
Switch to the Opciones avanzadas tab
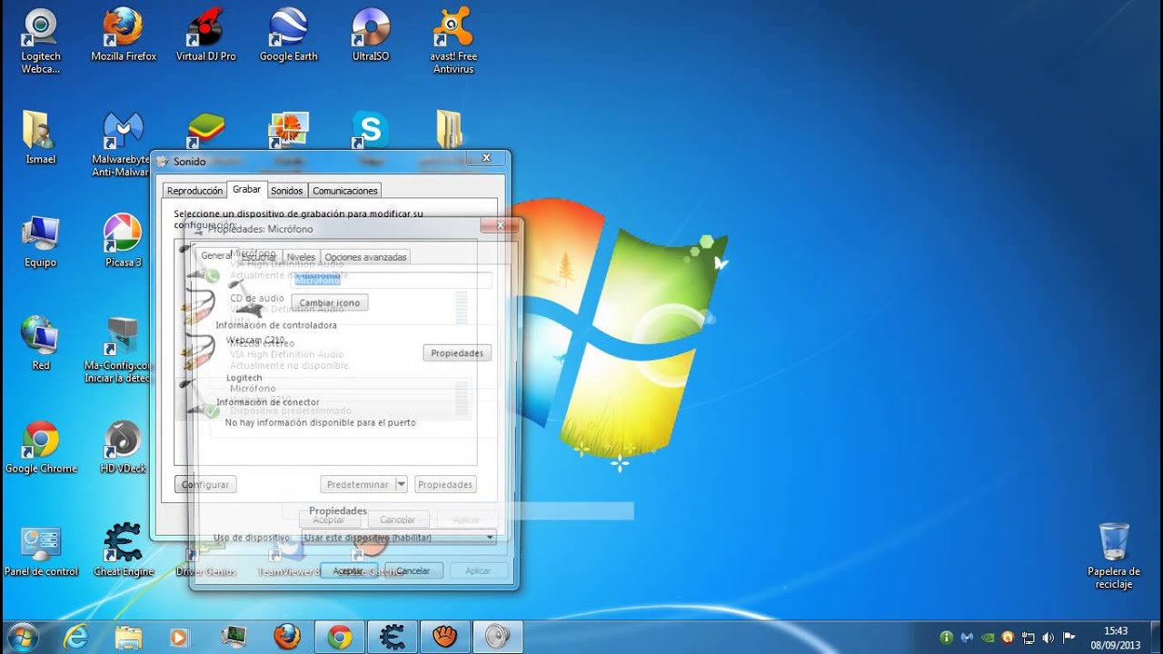click(365, 257)
